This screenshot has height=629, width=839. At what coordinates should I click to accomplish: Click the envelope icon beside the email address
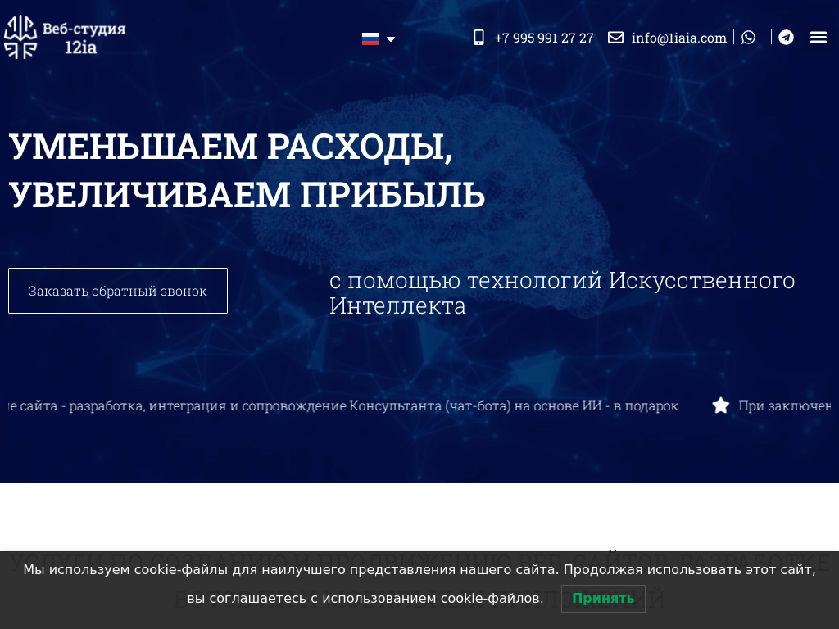615,38
